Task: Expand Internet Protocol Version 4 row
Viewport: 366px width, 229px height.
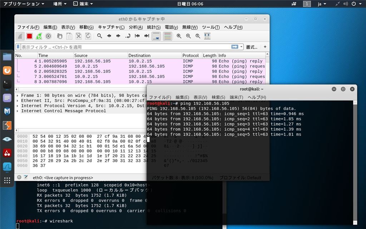Action: point(18,106)
